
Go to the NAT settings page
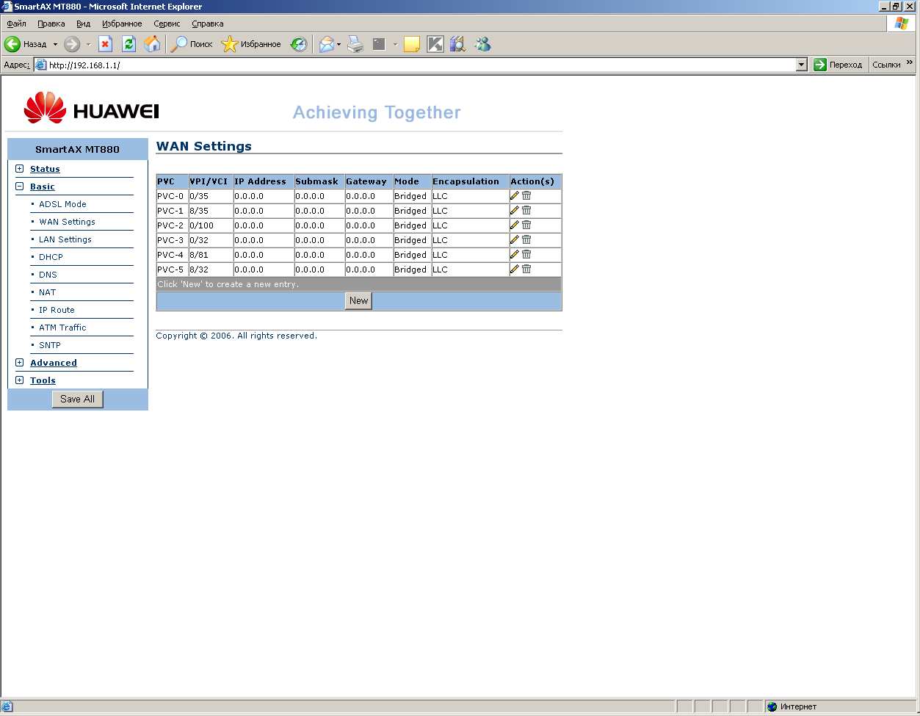(47, 292)
